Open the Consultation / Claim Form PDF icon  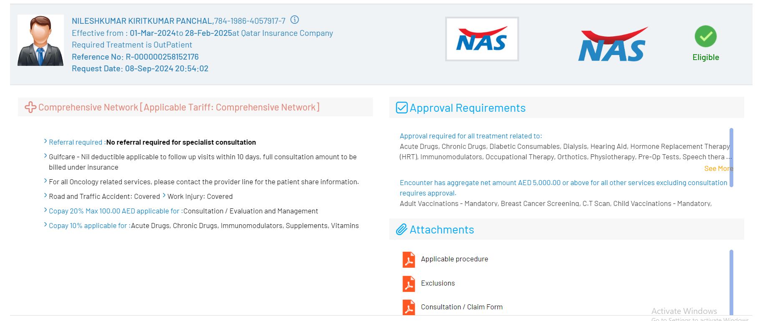coord(408,307)
